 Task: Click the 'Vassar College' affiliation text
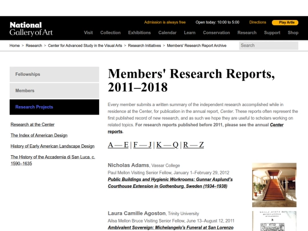coord(165,165)
